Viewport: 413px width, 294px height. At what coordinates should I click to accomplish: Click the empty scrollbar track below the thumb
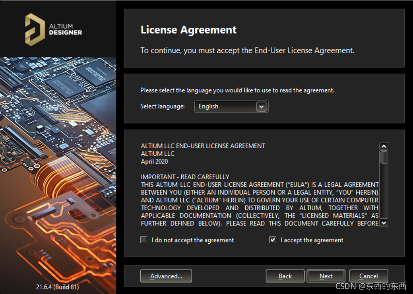(384, 194)
